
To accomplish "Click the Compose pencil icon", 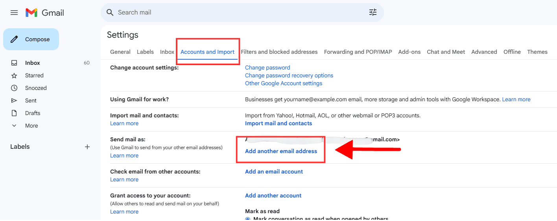I will [15, 39].
